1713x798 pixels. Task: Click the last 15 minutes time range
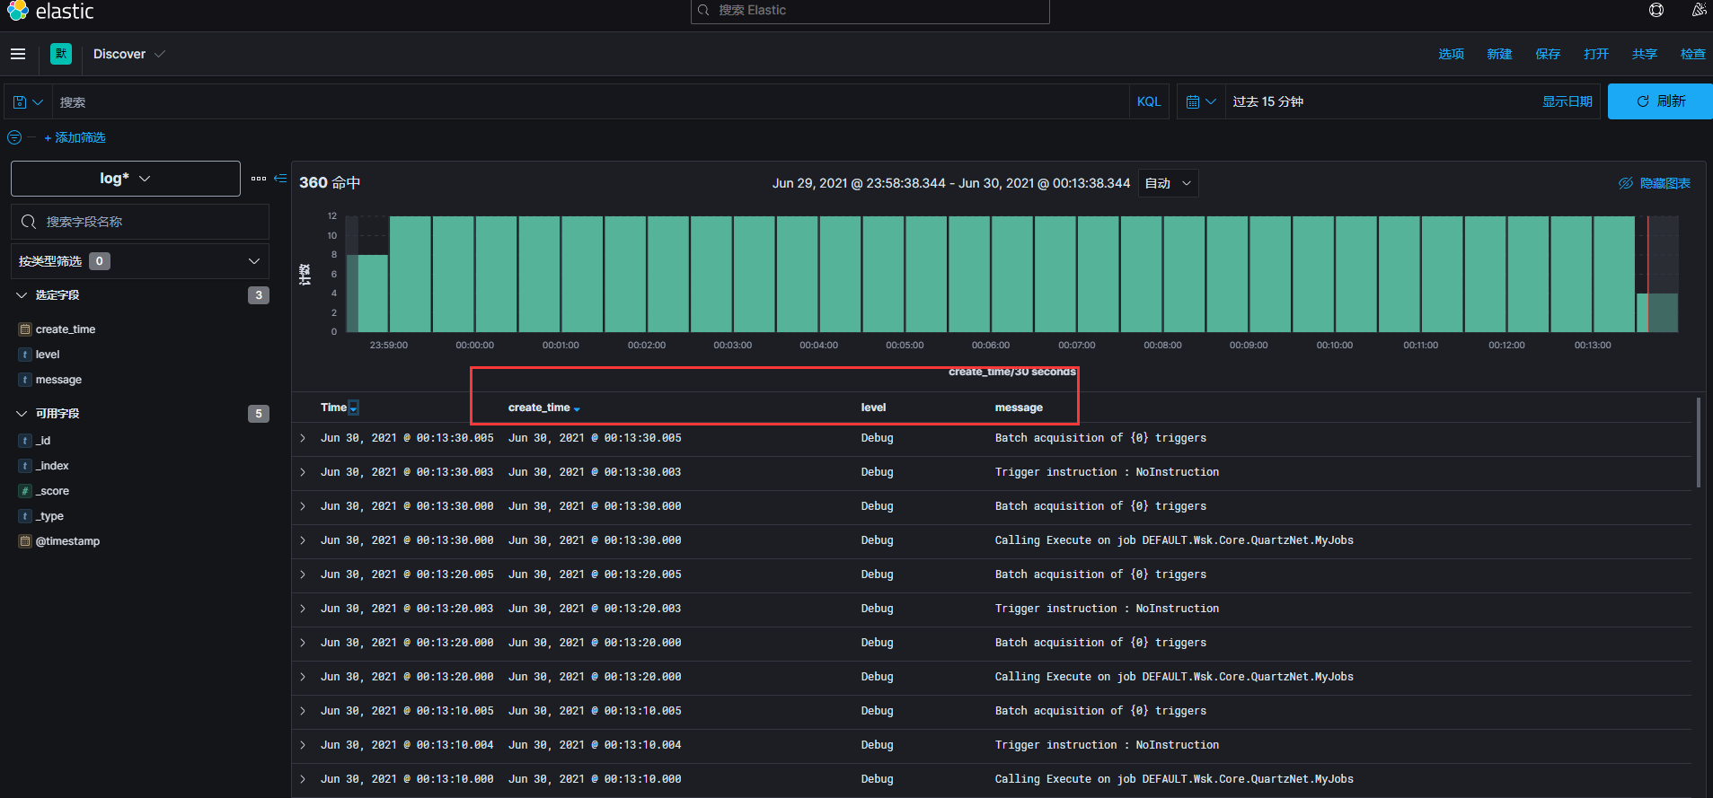coord(1268,101)
